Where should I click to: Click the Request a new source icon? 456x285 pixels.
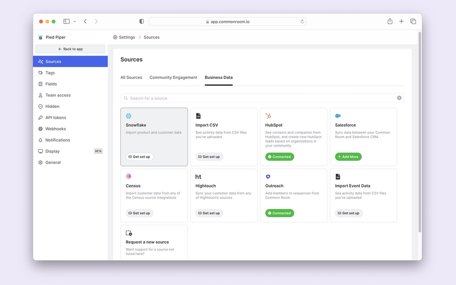129,232
